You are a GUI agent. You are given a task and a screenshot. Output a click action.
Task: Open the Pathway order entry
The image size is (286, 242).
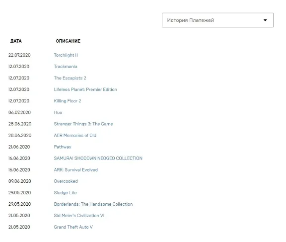pyautogui.click(x=63, y=147)
